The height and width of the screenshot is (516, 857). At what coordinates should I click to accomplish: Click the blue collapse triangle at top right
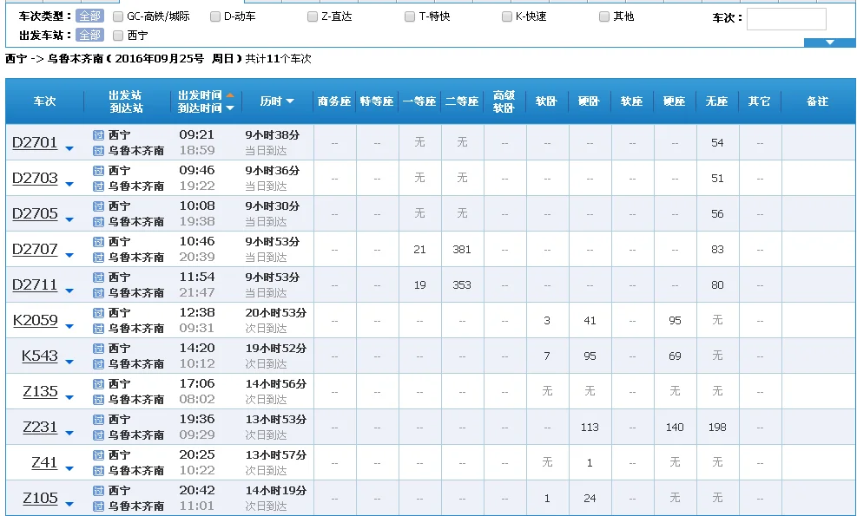point(829,41)
